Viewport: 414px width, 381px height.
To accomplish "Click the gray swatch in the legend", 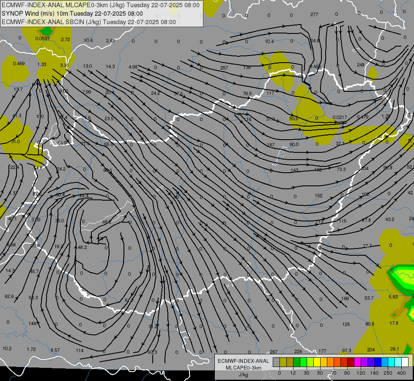I will coord(277,362).
